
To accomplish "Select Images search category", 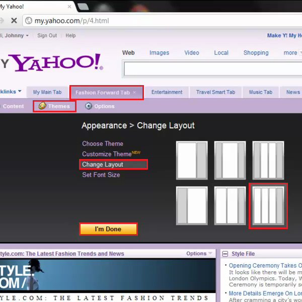I will [x=159, y=53].
